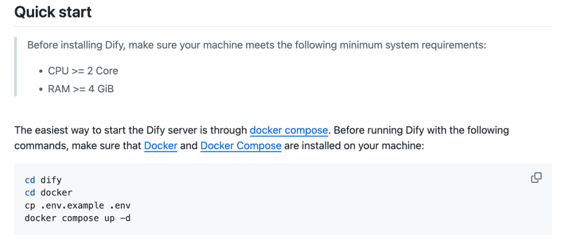
Task: Click the RAM >= 4 GiB bullet
Action: click(81, 89)
